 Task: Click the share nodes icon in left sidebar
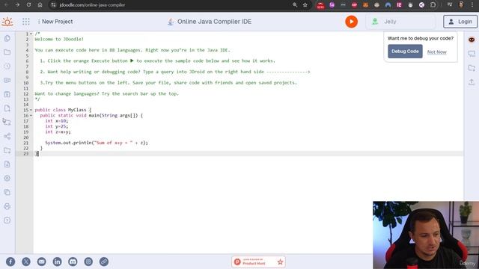tap(7, 136)
